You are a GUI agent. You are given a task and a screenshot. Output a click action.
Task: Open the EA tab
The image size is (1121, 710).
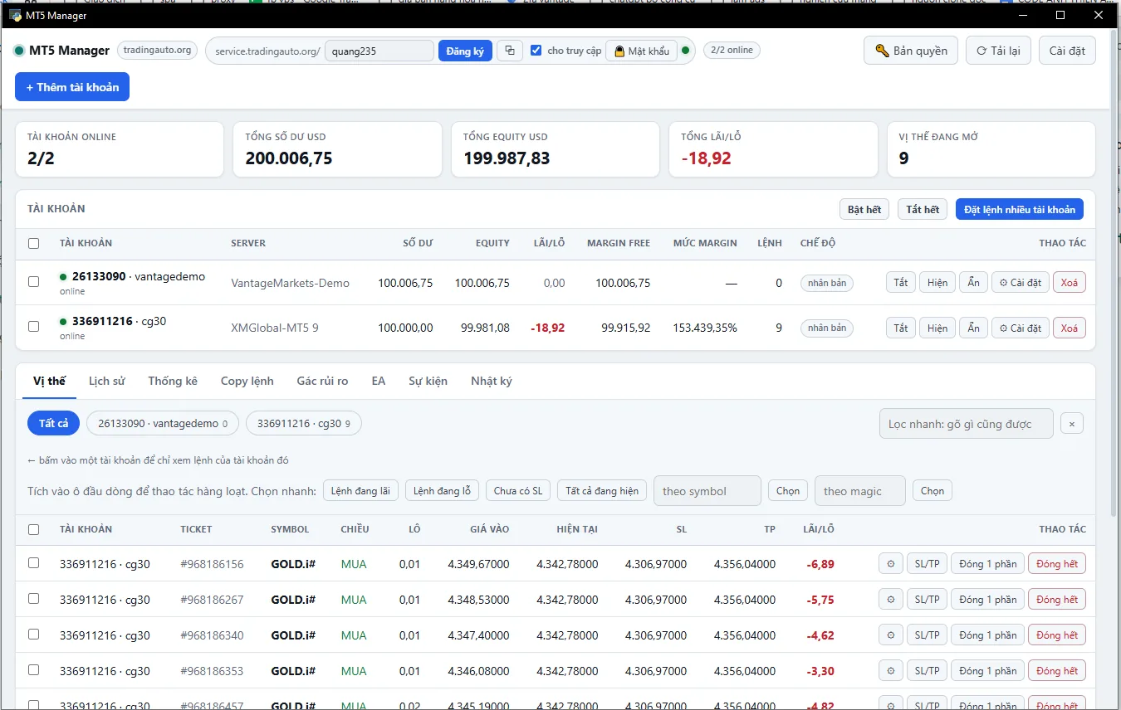[379, 382]
